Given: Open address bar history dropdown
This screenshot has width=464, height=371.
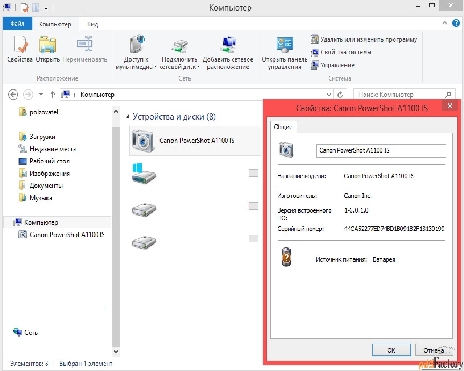Looking at the screenshot, I should pyautogui.click(x=329, y=95).
